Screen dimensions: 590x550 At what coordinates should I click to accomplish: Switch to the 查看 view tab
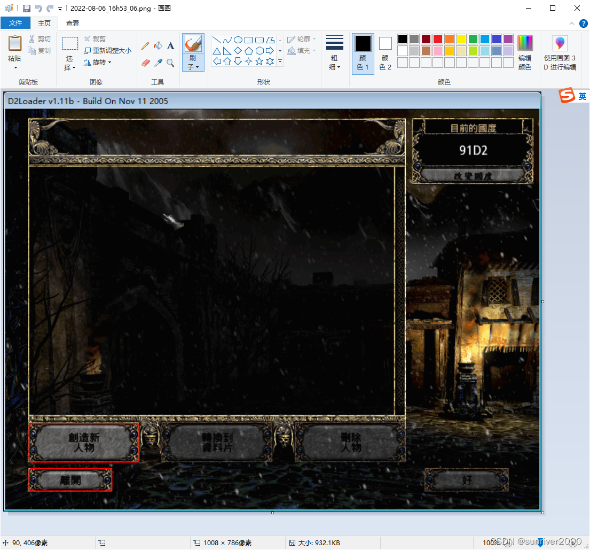pos(72,24)
